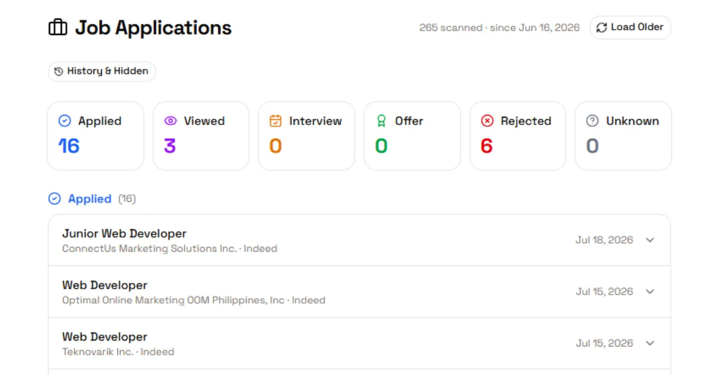Click the briefcase icon beside Job Applications
Viewport: 715px width, 375px height.
[58, 27]
